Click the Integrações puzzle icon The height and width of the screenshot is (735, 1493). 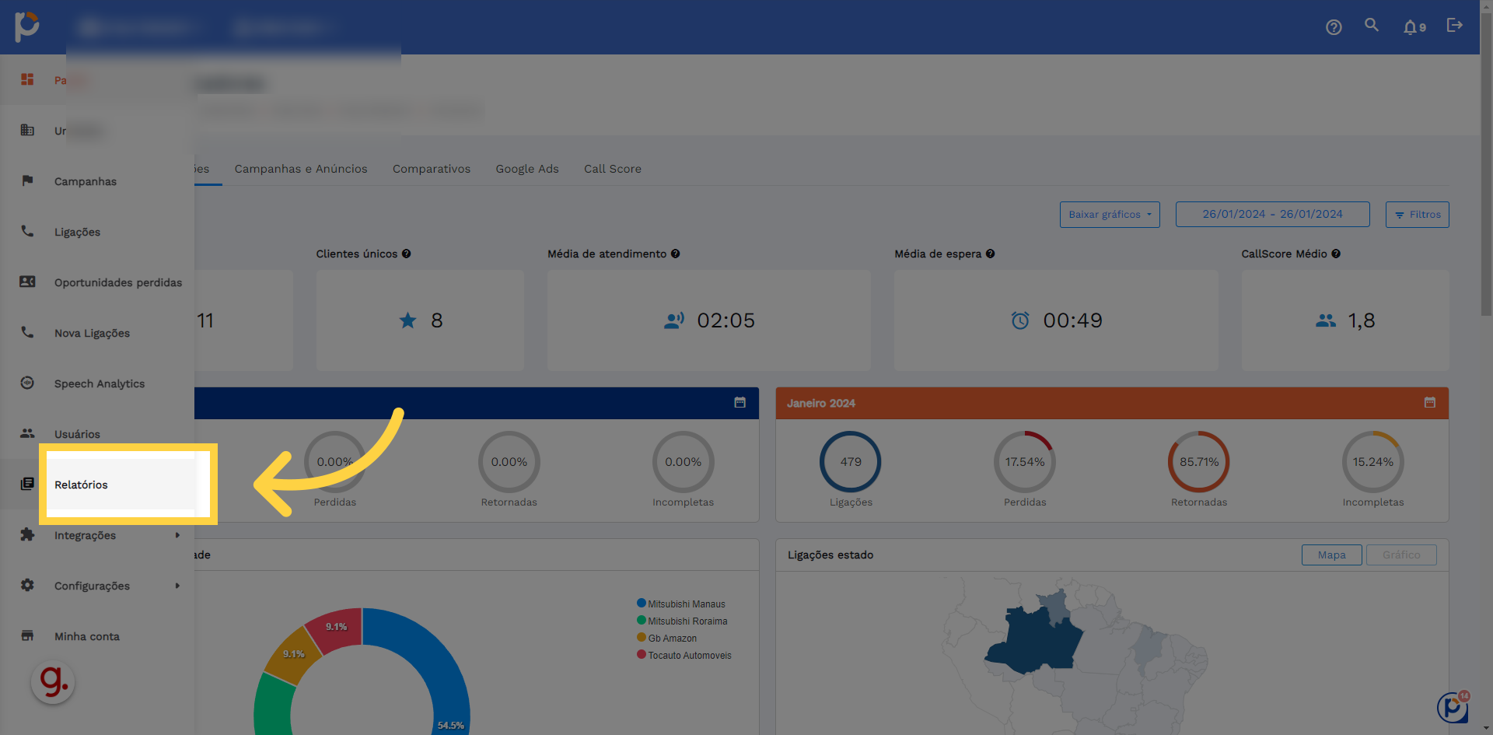[x=27, y=534]
